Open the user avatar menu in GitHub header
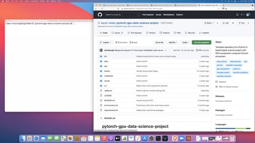The image size is (255, 143). (248, 15)
